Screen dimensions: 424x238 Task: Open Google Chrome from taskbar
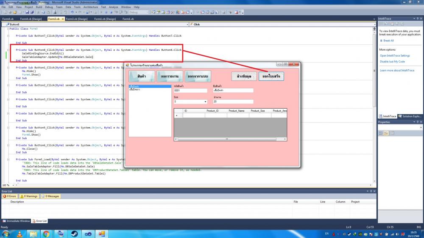pos(46,234)
